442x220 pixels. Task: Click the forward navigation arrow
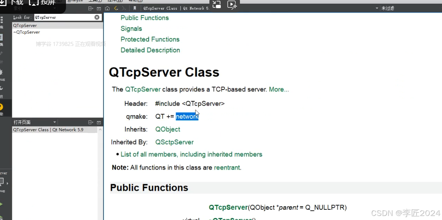coord(123,9)
